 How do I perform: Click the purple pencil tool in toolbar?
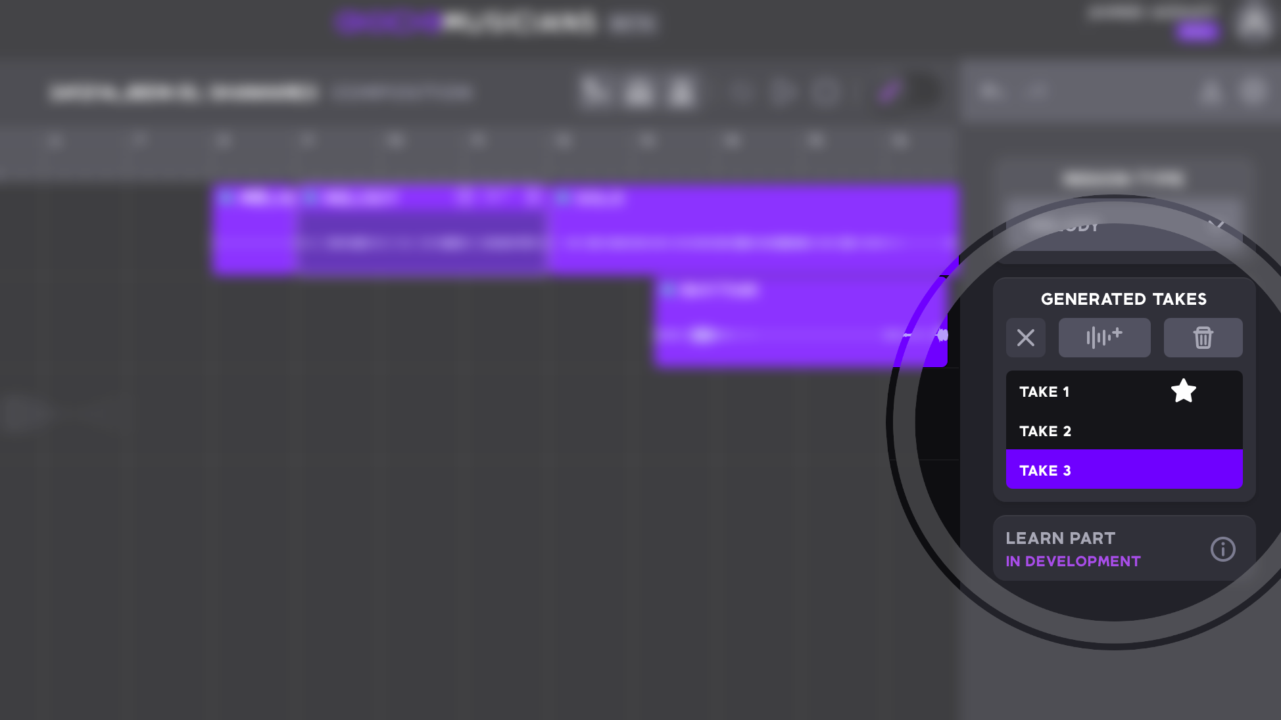(x=888, y=92)
